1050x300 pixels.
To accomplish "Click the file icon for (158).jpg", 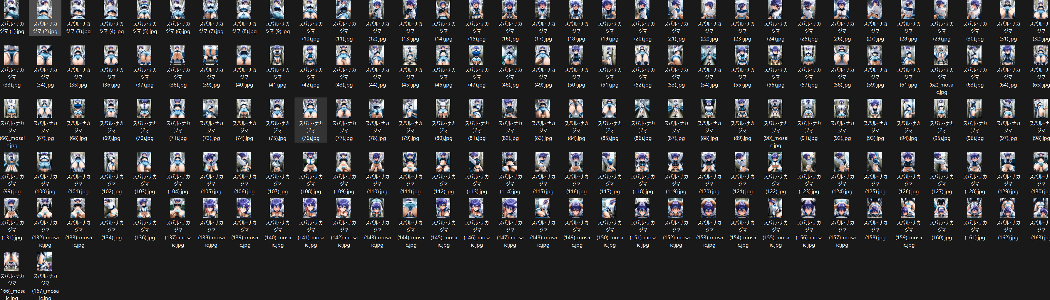I will (875, 208).
